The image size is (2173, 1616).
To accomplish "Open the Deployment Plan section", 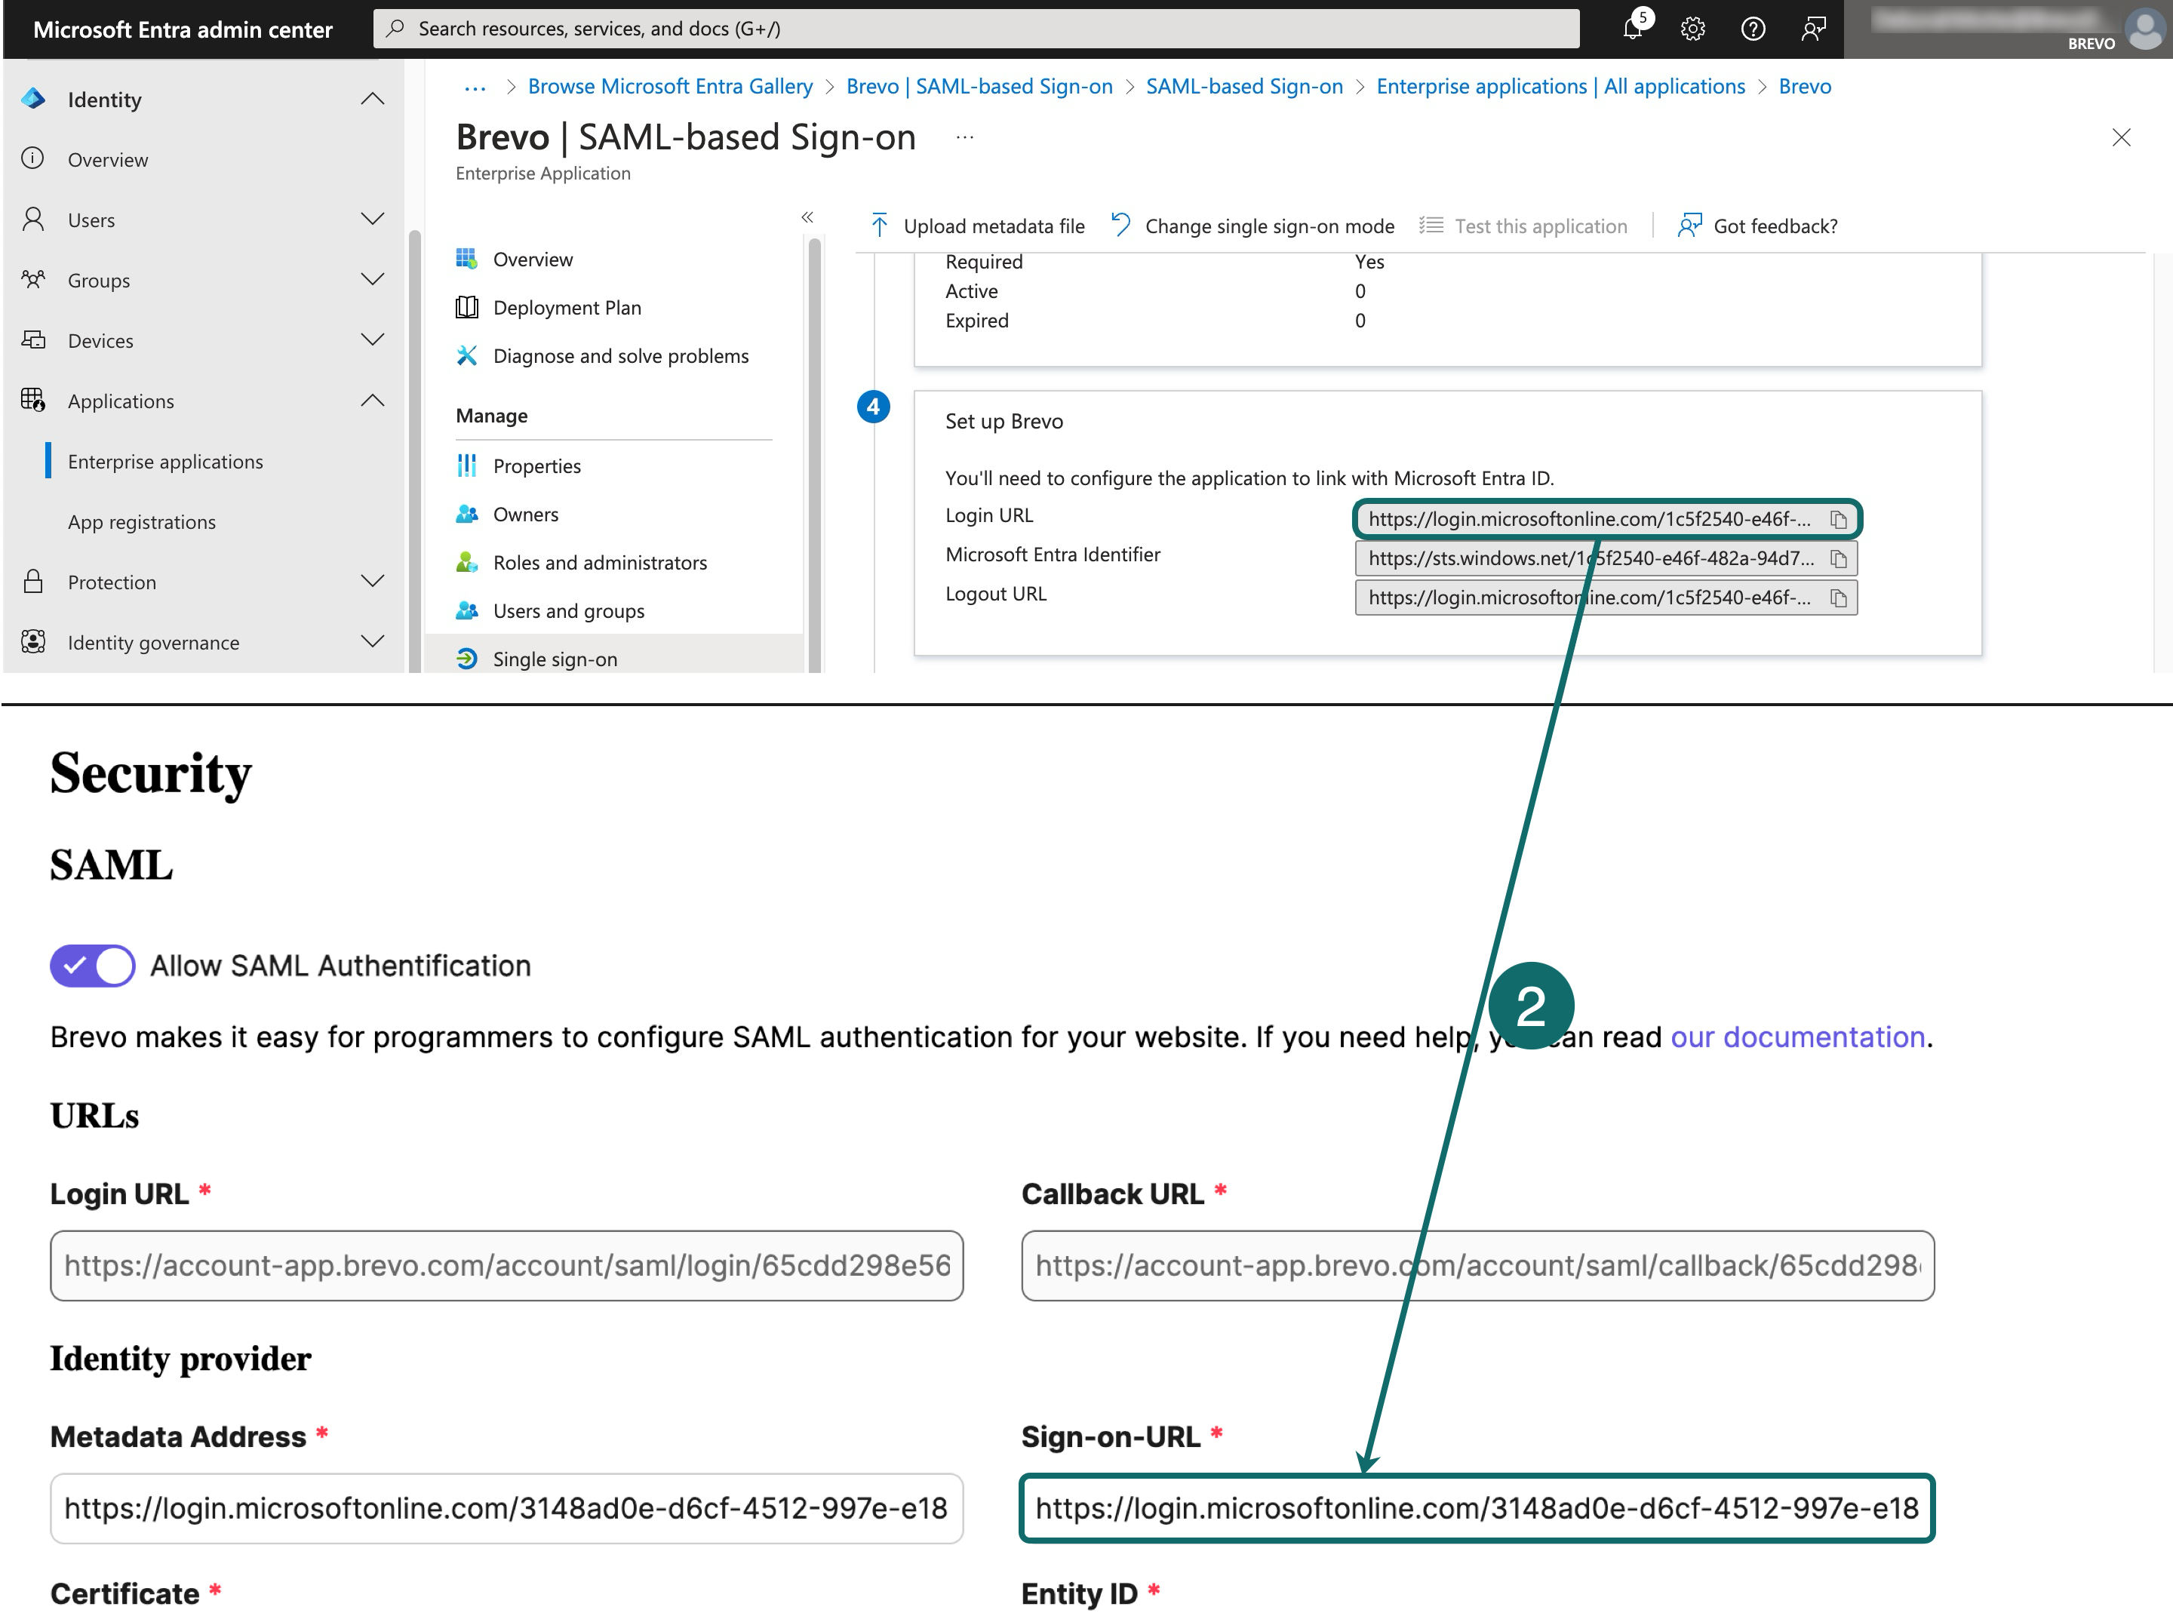I will tap(567, 307).
